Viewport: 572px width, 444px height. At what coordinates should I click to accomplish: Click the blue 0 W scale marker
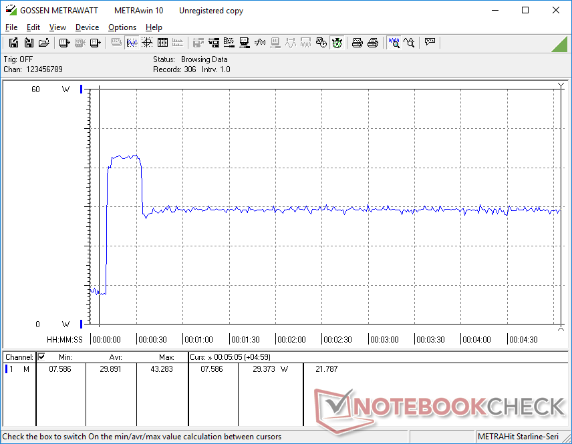pos(81,324)
